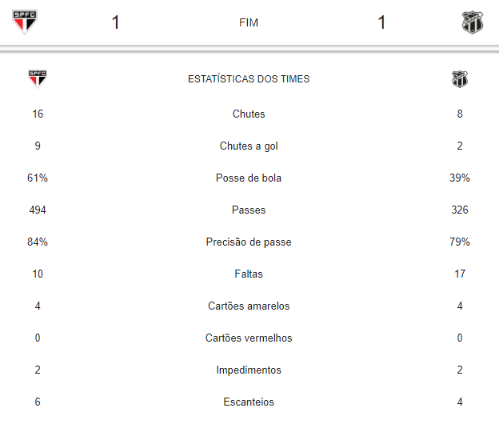Image resolution: width=499 pixels, height=424 pixels.
Task: Click the small Ceará logo above statistics
Action: point(460,79)
